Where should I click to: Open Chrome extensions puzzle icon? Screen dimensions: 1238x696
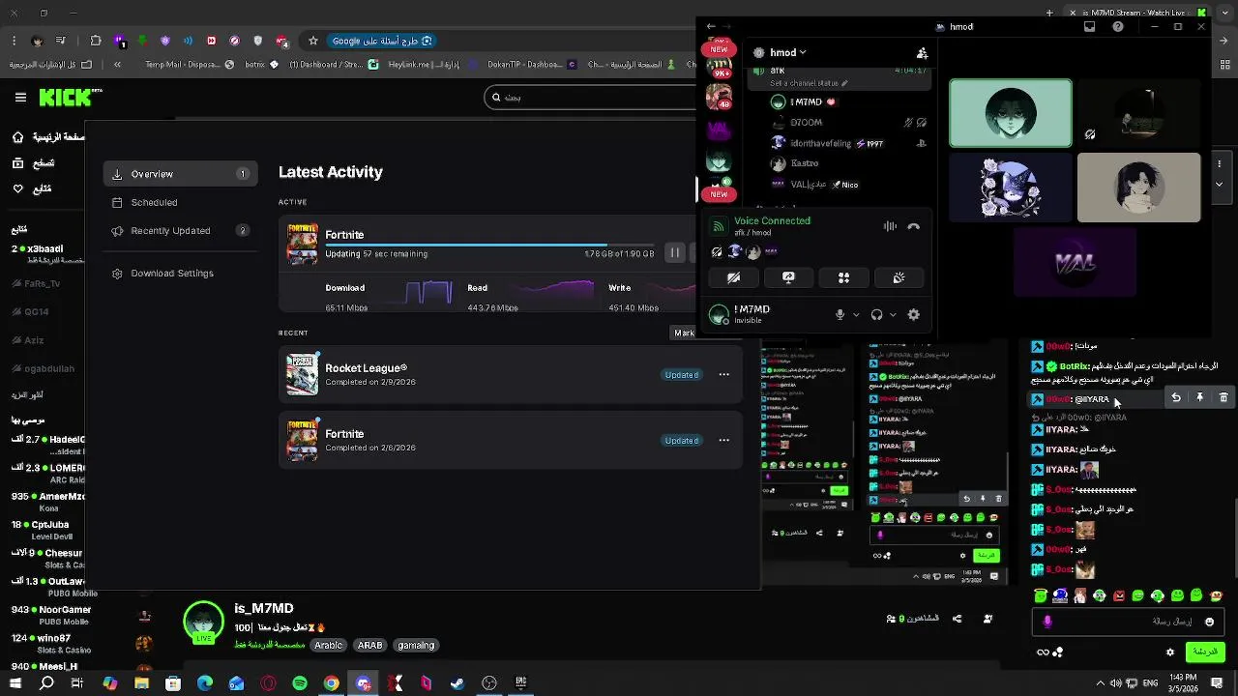click(95, 42)
